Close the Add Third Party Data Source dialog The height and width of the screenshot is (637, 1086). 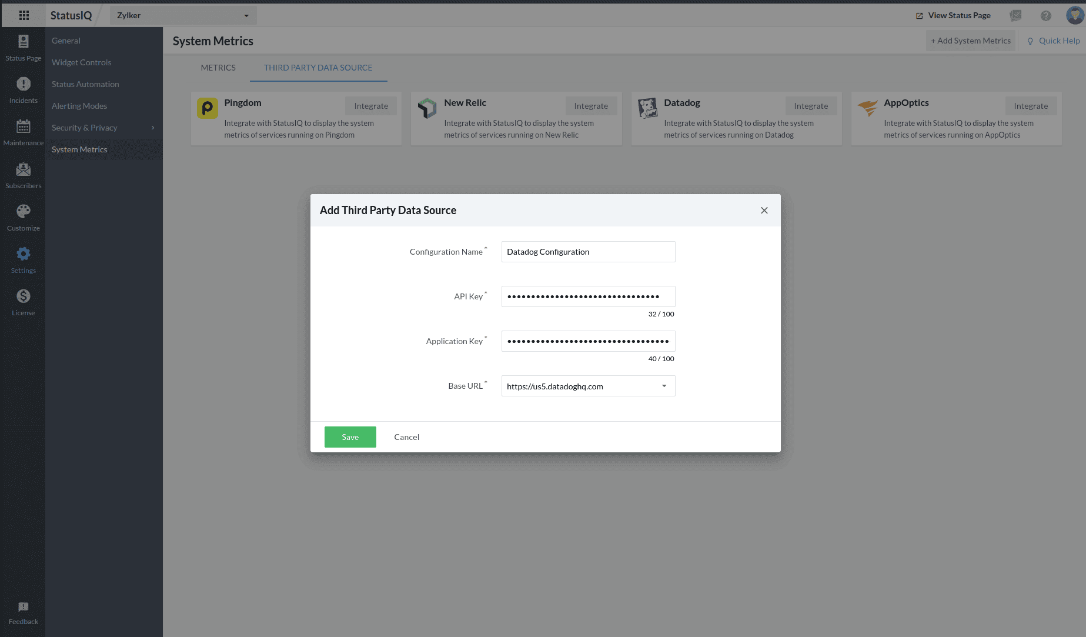point(764,211)
